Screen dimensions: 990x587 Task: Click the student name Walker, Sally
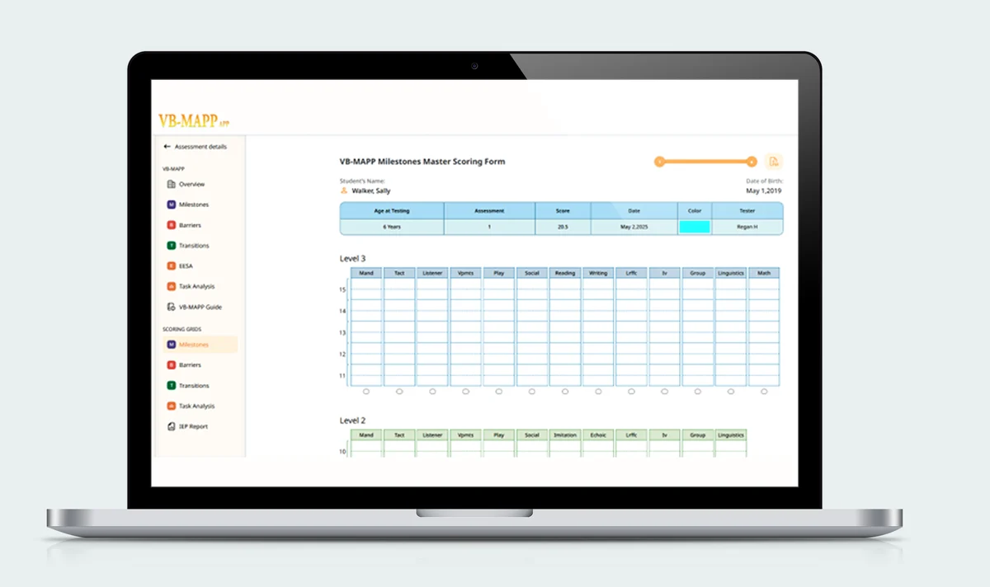pyautogui.click(x=371, y=190)
